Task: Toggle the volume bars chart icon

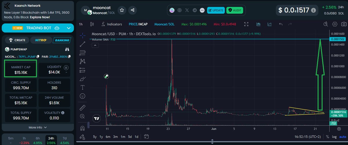Action: pos(269,24)
